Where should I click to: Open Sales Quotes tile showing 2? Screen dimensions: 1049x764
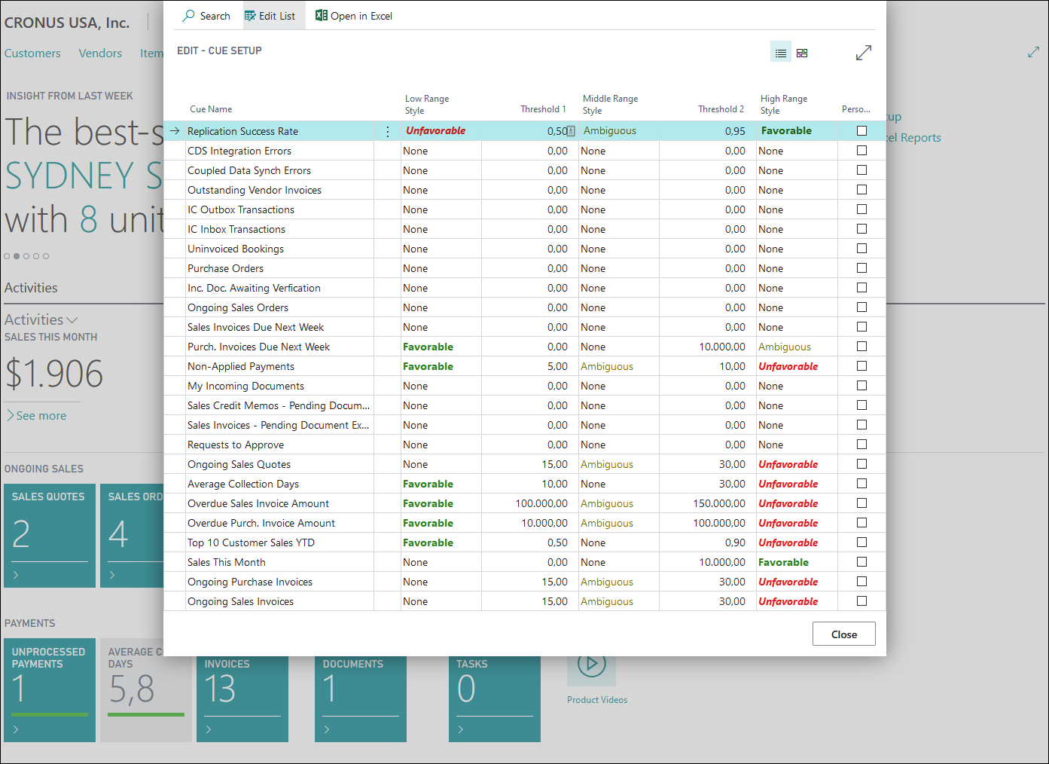[50, 536]
